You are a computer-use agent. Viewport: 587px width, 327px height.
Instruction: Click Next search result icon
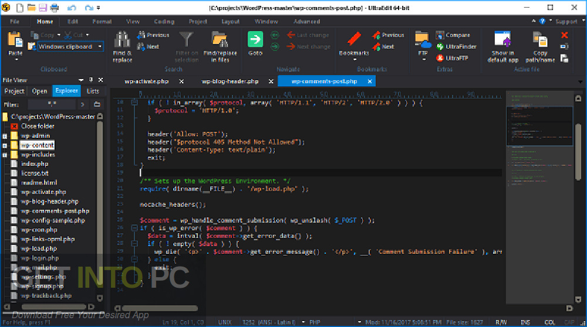[x=141, y=46]
